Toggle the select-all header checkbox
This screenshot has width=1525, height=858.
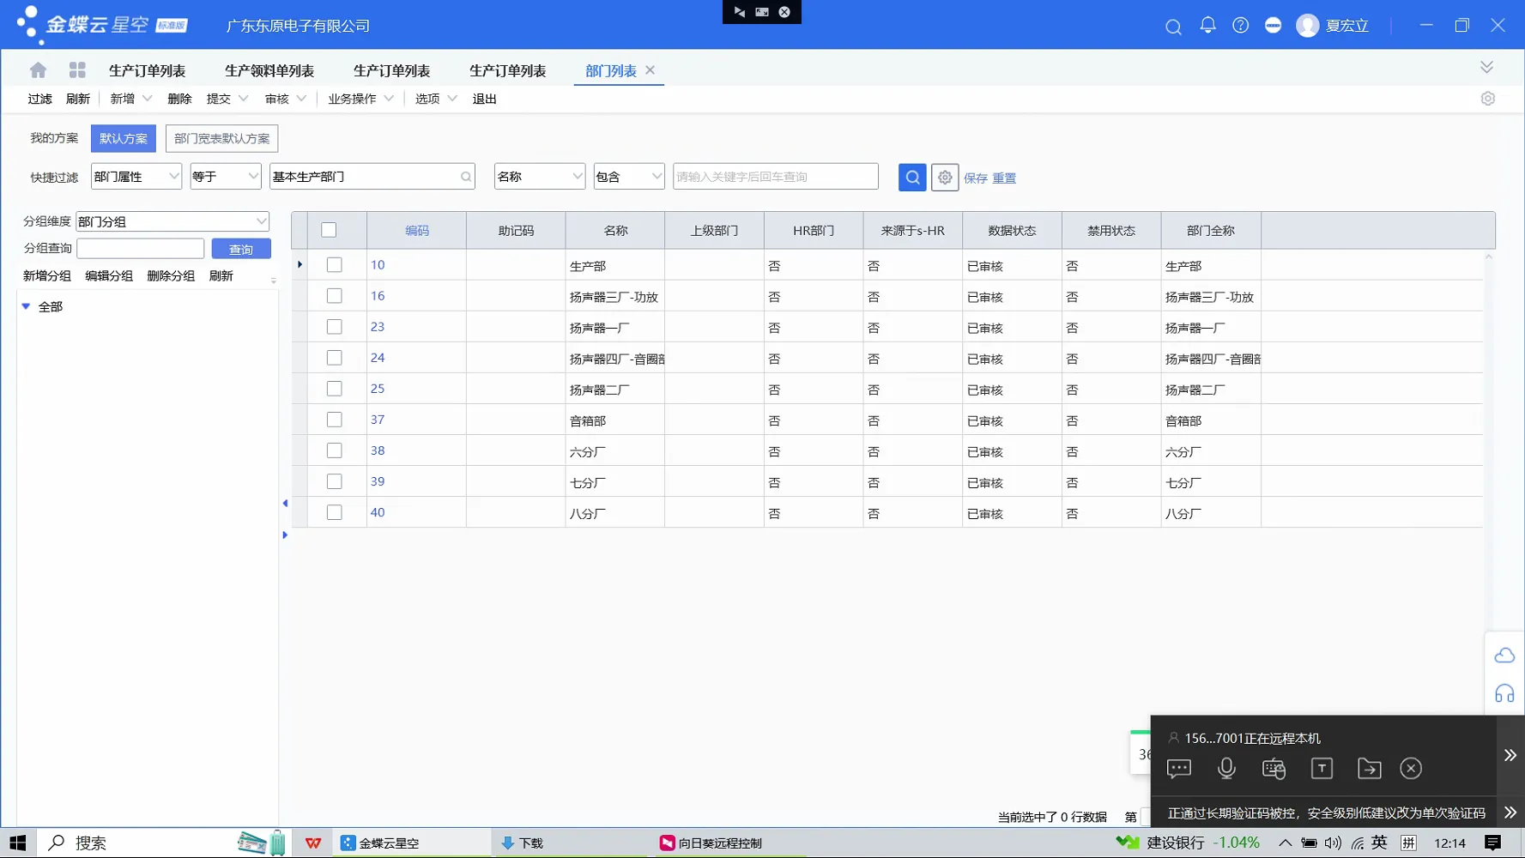pyautogui.click(x=329, y=230)
